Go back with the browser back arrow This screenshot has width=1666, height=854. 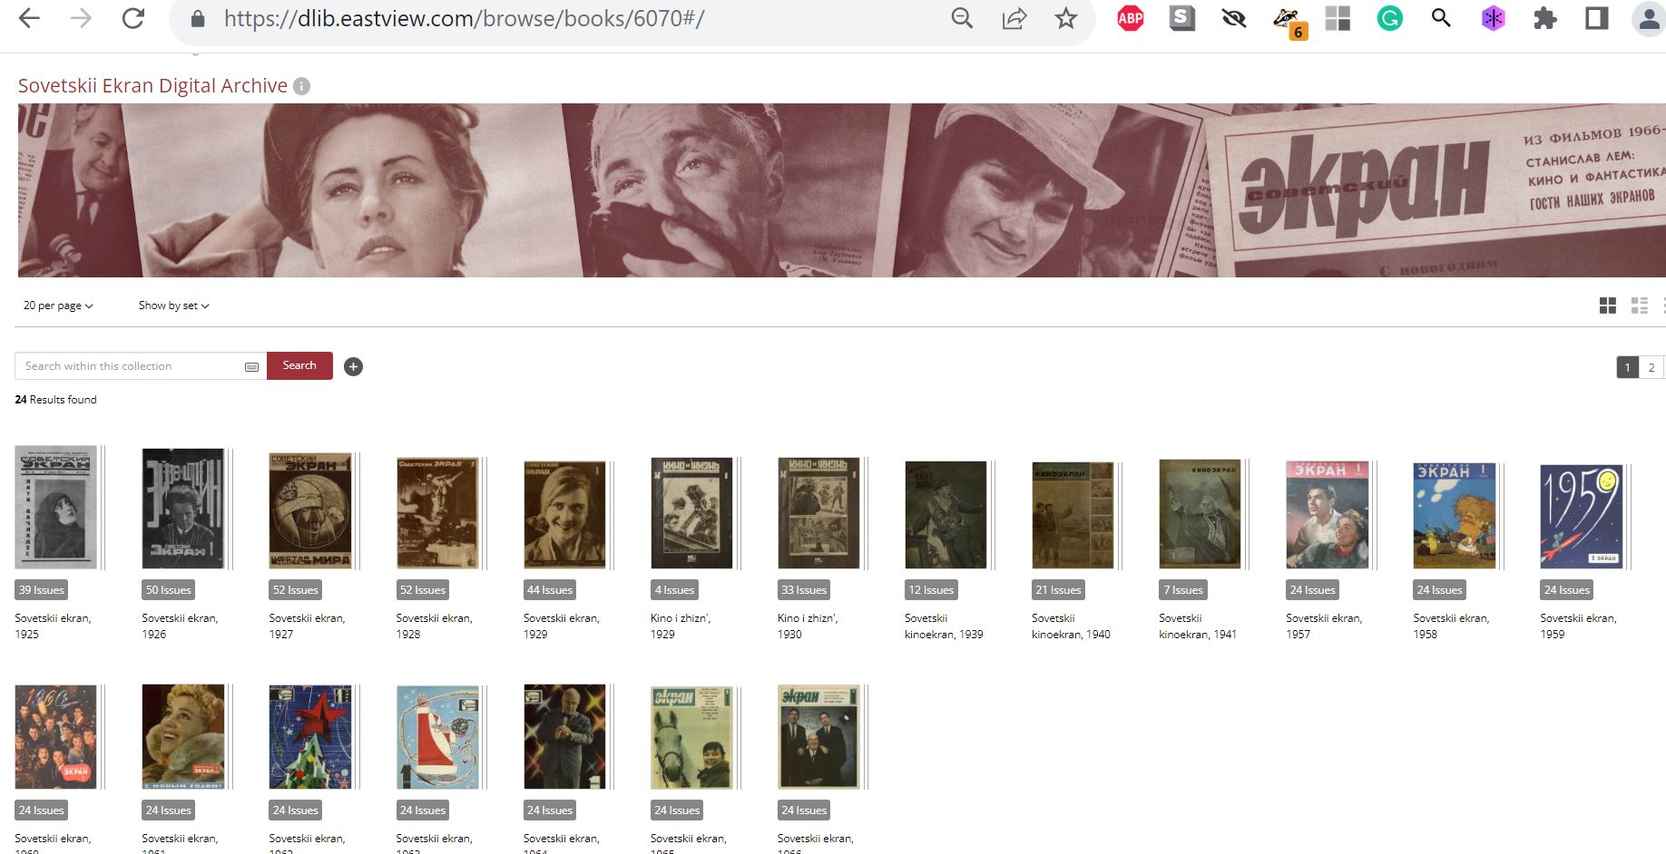click(x=29, y=18)
